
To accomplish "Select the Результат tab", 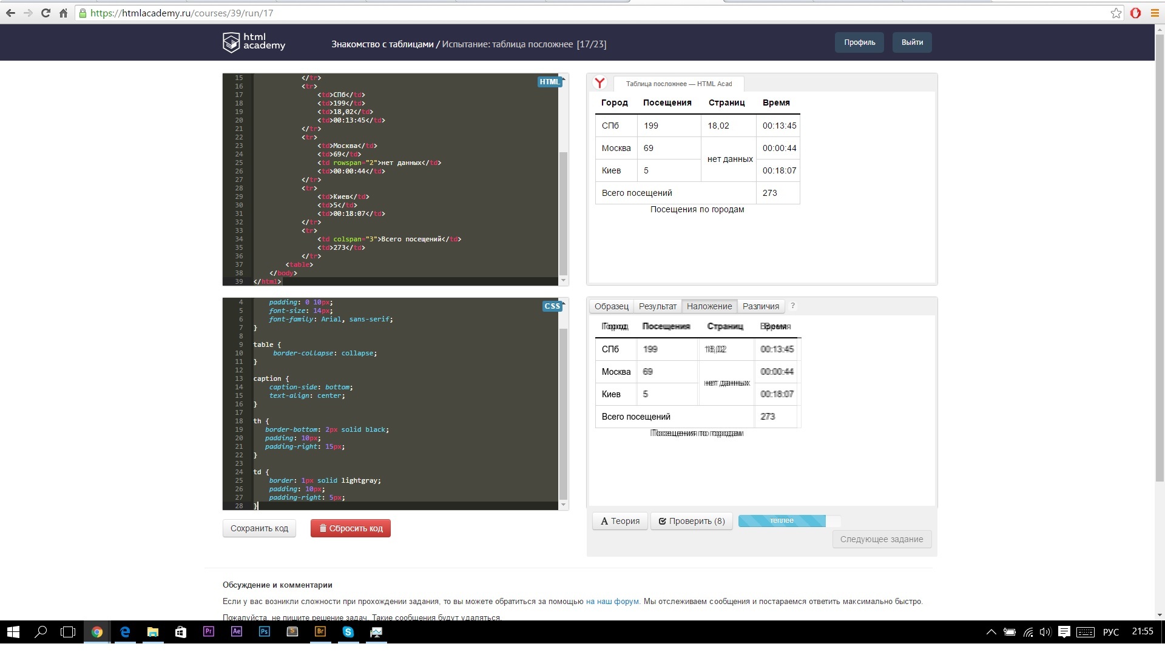I will (x=657, y=306).
